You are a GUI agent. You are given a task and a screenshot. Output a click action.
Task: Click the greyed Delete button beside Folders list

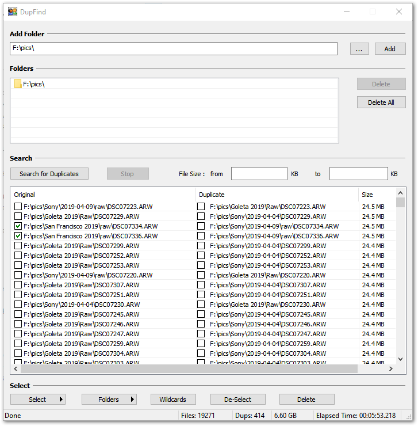pos(381,84)
